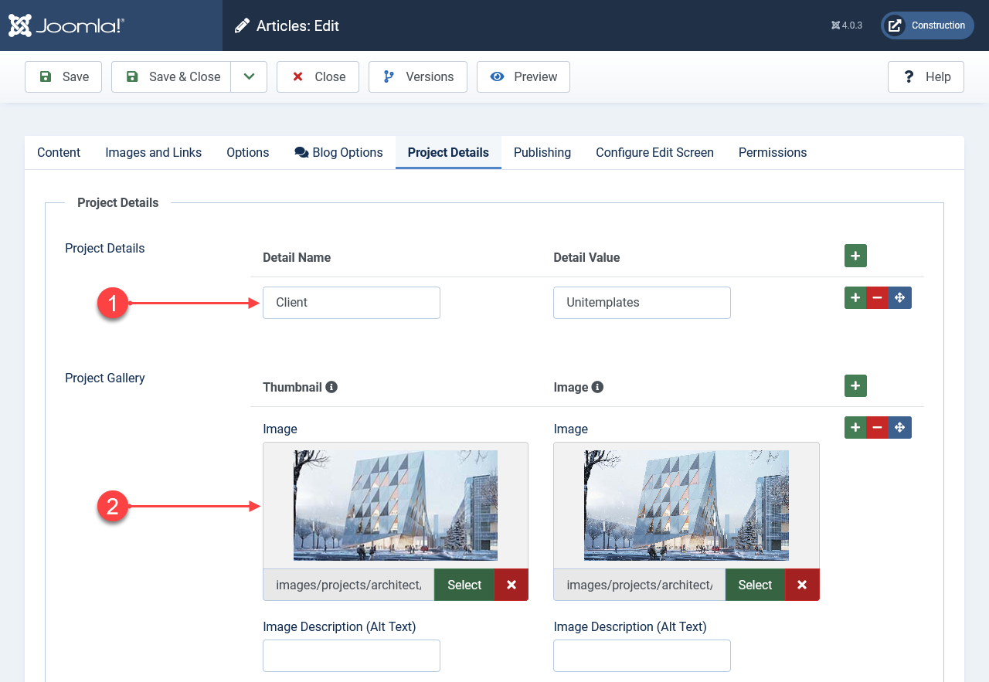
Task: Switch to the Permissions tab
Action: (x=773, y=152)
